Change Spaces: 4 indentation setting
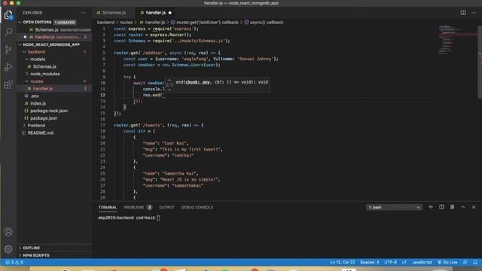 coord(370,262)
